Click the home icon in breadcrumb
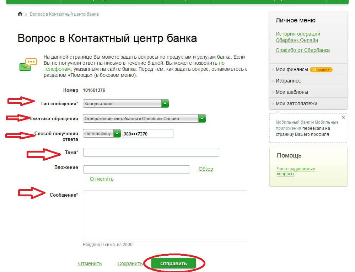 click(20, 14)
